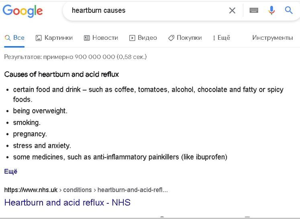Image resolution: width=300 pixels, height=219 pixels.
Task: Open Heartburn and acid reflux - NHS link
Action: tap(67, 203)
